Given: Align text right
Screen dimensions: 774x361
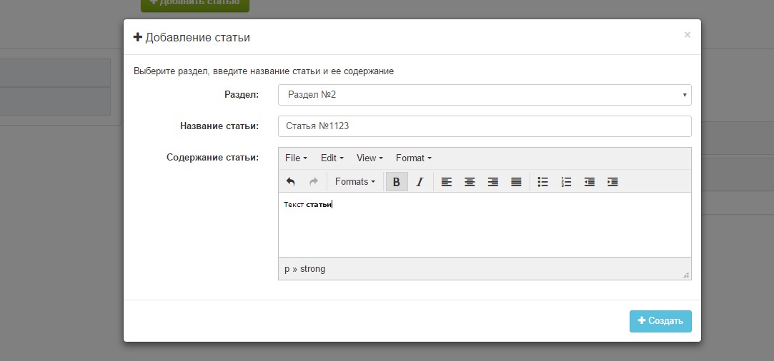Looking at the screenshot, I should [492, 182].
